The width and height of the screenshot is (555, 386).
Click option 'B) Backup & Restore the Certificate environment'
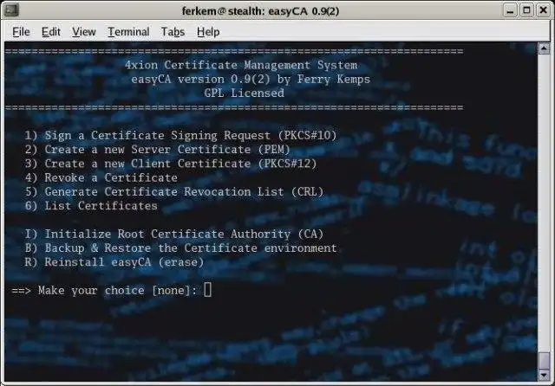click(180, 248)
